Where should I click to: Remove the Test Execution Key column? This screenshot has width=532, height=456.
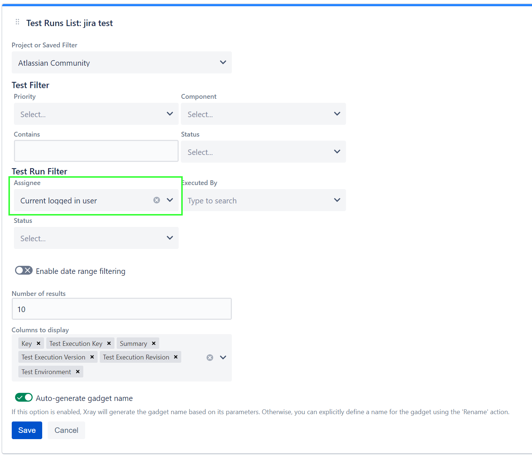[x=109, y=343]
